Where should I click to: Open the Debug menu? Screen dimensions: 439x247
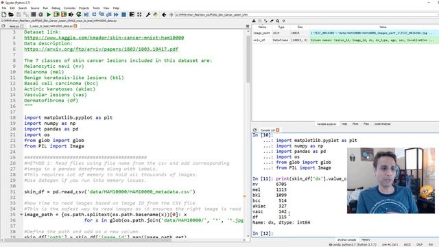(56, 8)
